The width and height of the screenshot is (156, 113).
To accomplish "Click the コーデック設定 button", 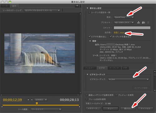I will 141,88.
